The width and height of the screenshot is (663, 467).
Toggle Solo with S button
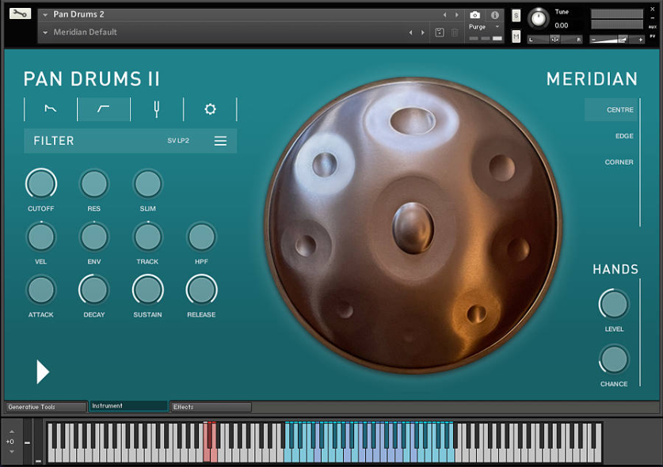(x=516, y=16)
